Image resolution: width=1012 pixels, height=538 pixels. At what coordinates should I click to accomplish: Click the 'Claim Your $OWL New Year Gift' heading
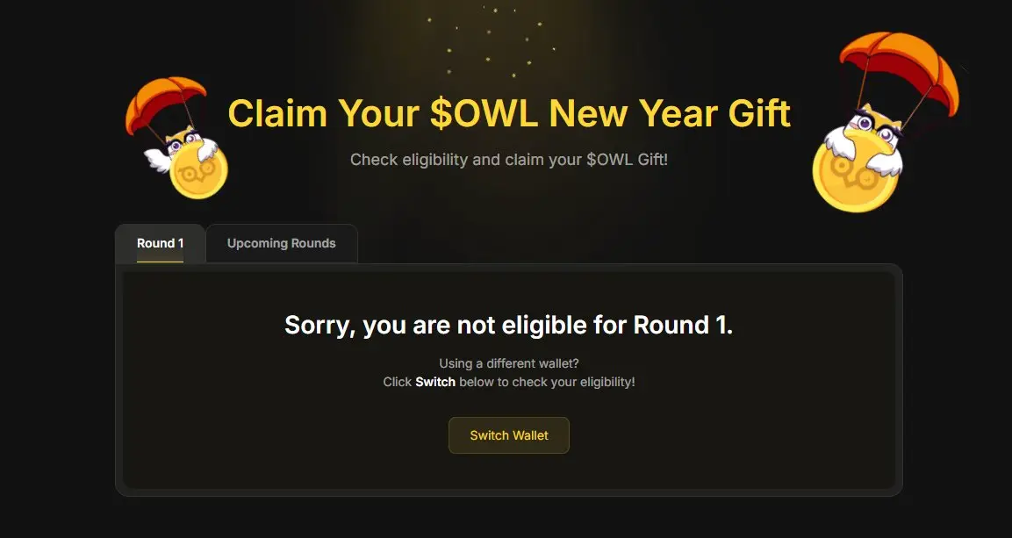(x=509, y=114)
